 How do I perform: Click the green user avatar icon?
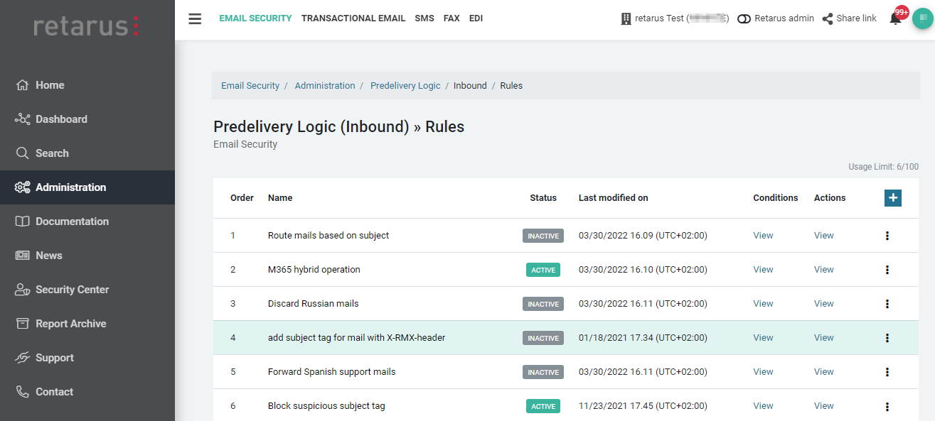(922, 19)
